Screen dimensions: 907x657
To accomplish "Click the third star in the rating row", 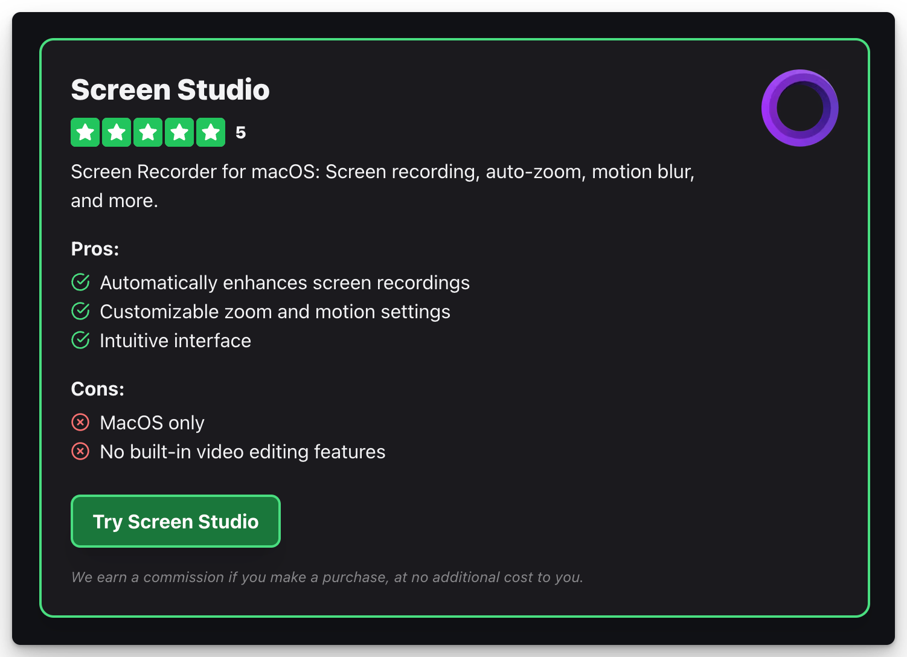I will coord(148,132).
